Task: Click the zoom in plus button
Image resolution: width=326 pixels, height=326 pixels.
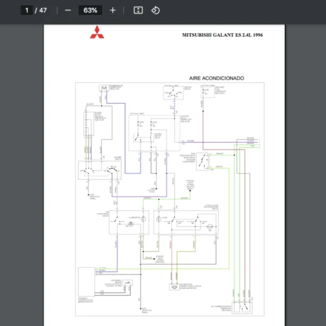Action: [112, 10]
